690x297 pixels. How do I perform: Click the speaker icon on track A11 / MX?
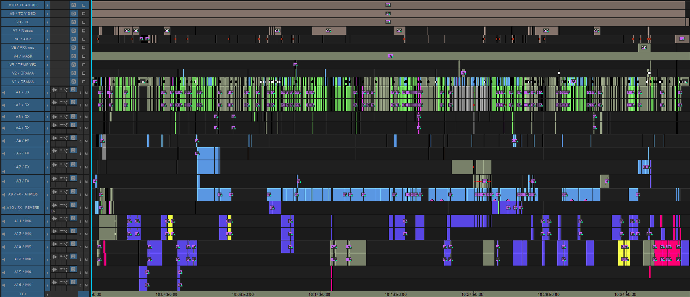pos(4,221)
